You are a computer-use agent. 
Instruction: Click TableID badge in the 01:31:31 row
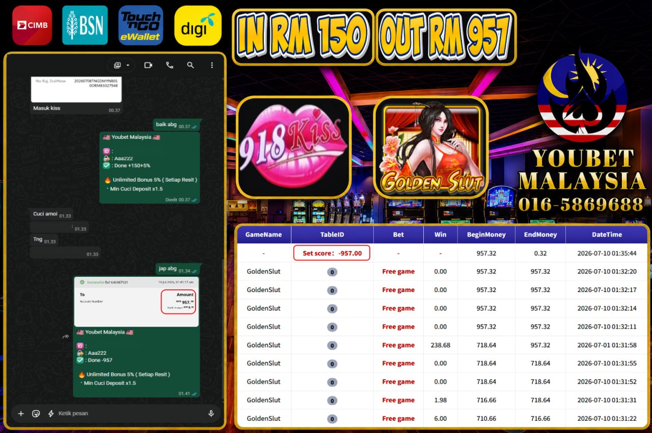point(332,400)
